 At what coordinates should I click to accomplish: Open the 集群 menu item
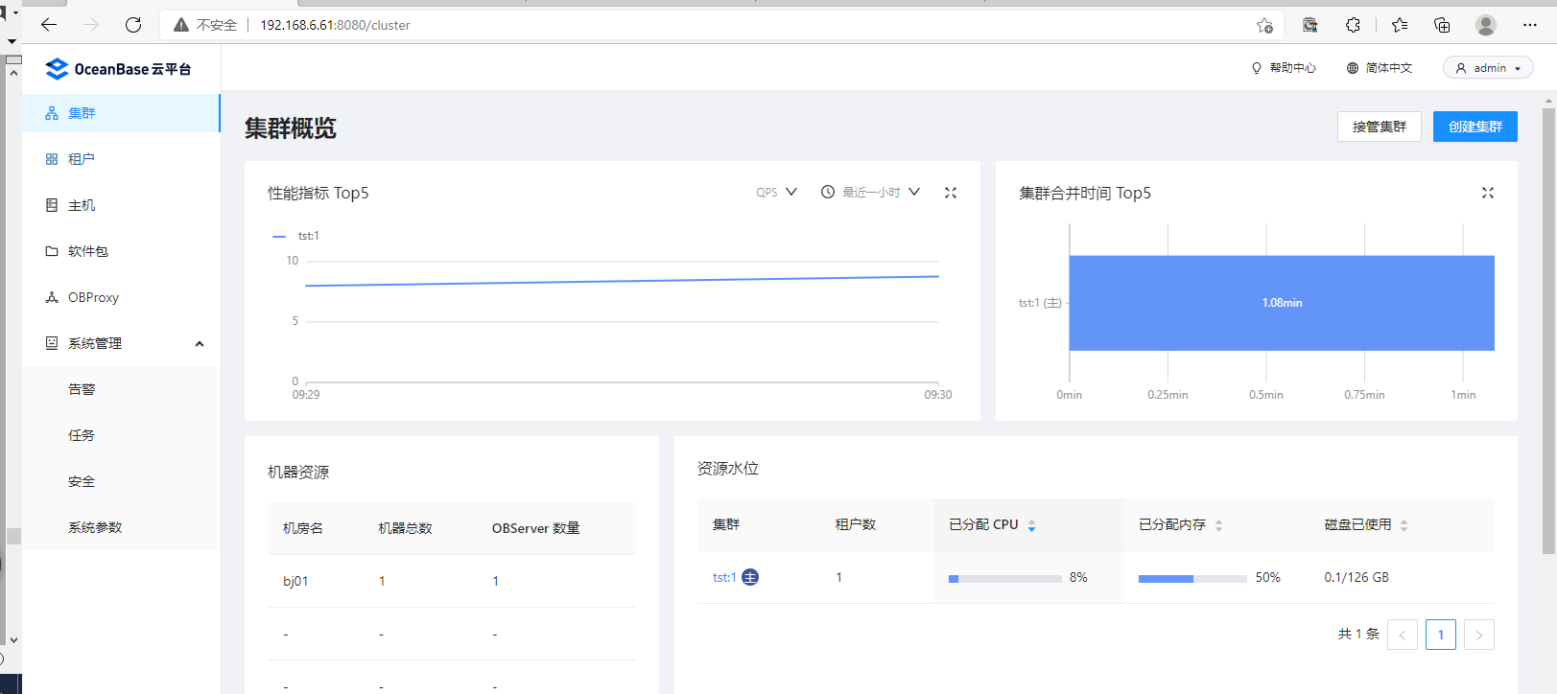[121, 113]
